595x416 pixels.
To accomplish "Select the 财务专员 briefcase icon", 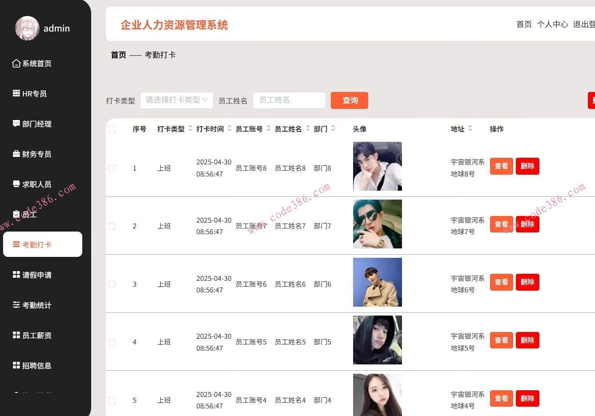I will pos(16,154).
